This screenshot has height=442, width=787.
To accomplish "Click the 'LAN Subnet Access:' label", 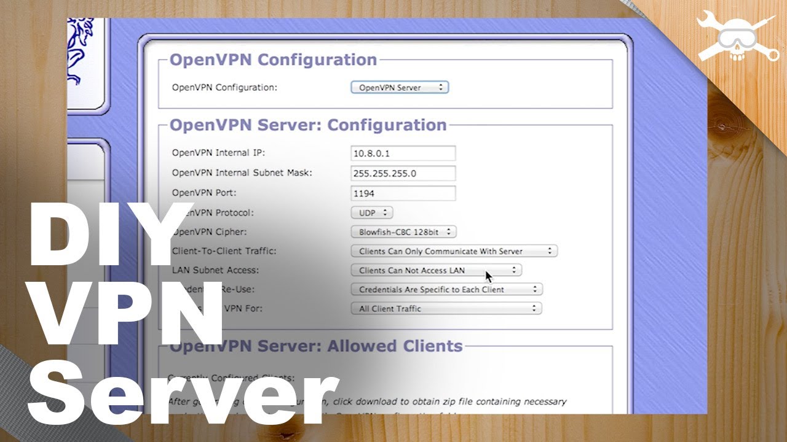I will (215, 270).
